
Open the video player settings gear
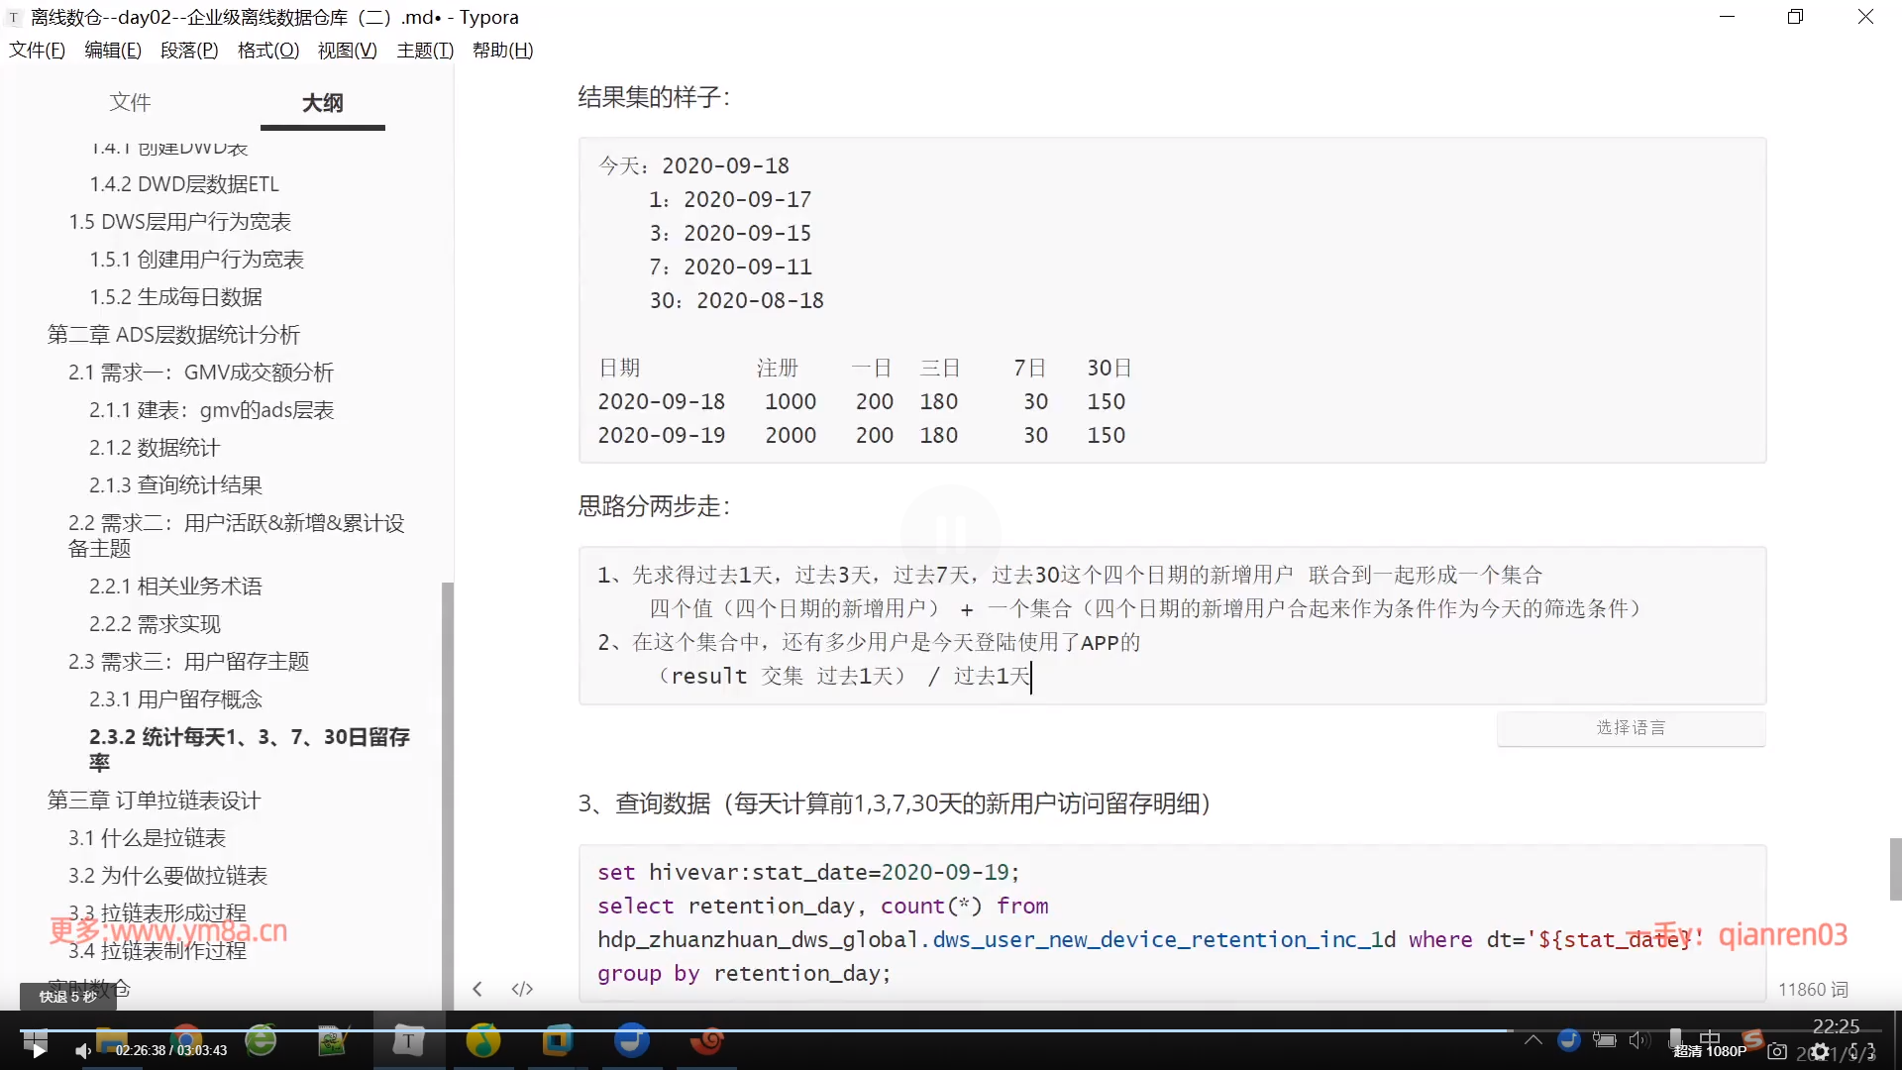(x=1820, y=1051)
